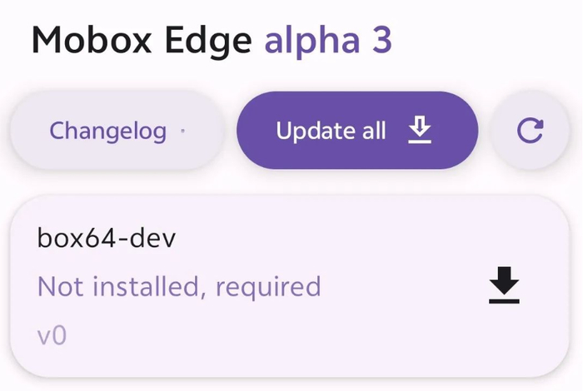Click download arrow inside Update all

click(x=420, y=130)
